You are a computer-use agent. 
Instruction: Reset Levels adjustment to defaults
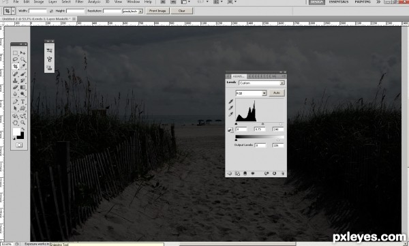275,174
